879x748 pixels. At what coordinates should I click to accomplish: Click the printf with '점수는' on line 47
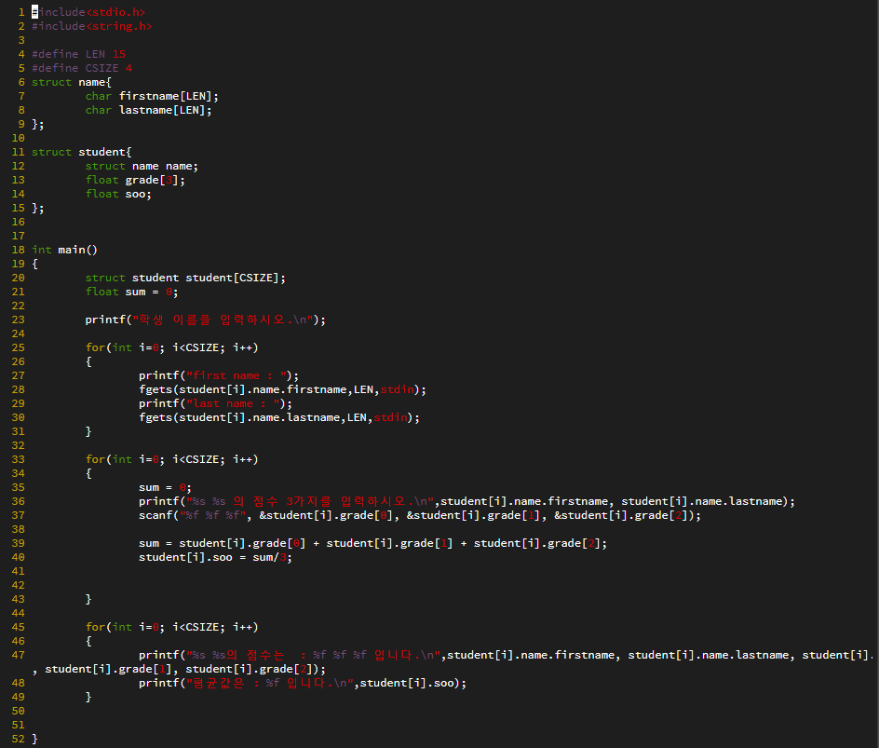click(507, 655)
